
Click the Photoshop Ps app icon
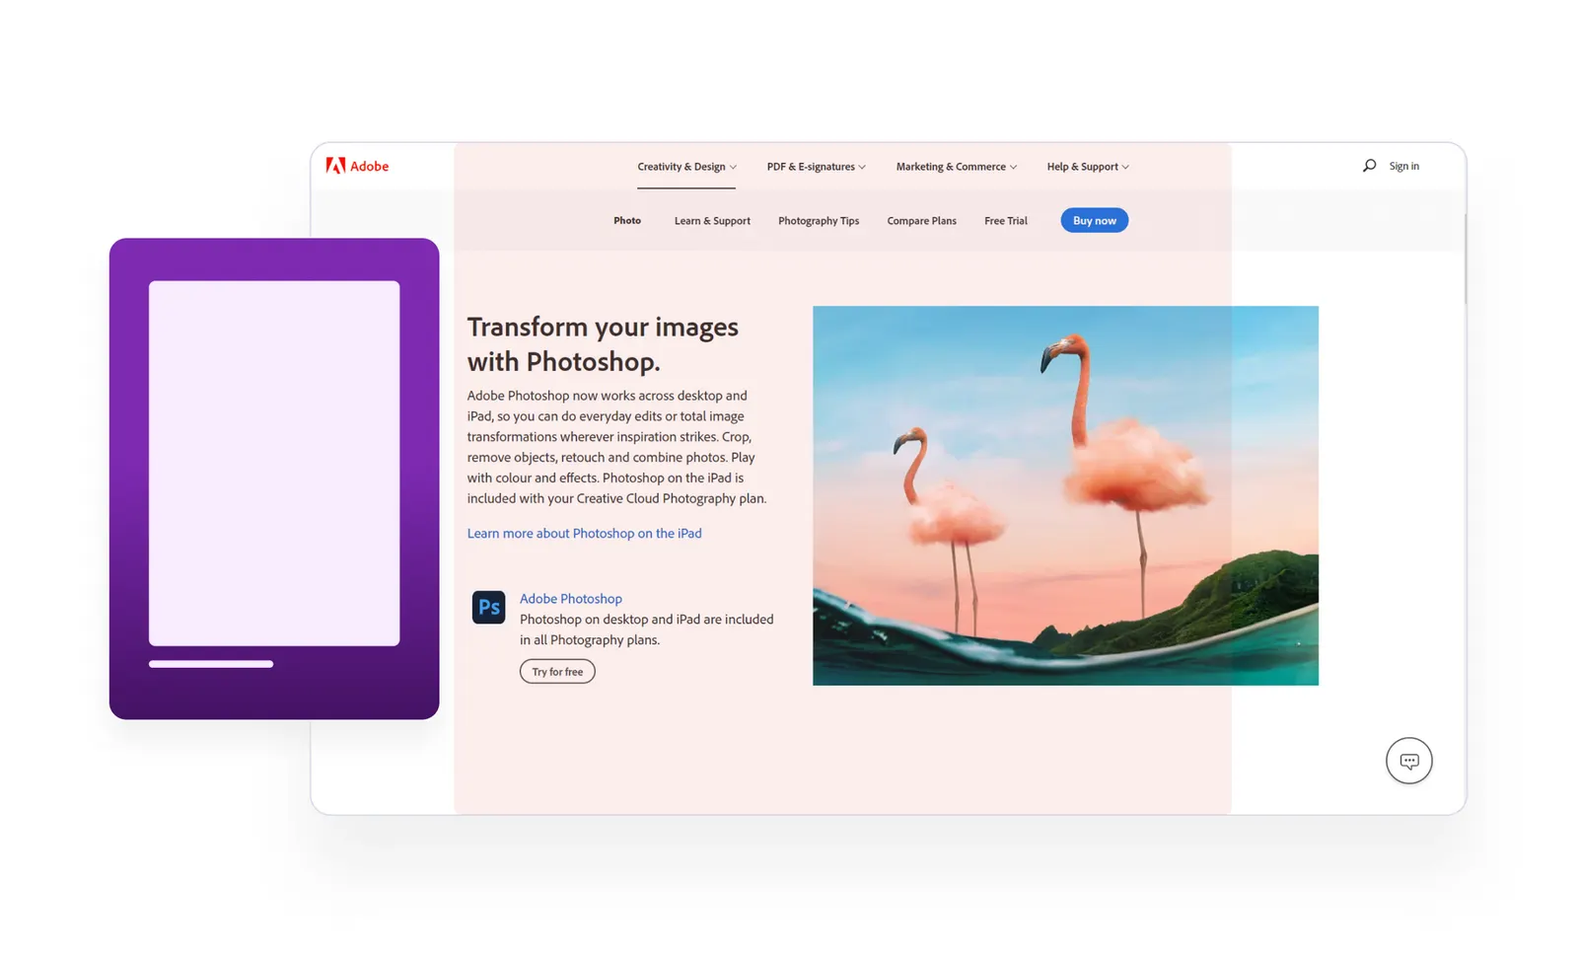488,607
